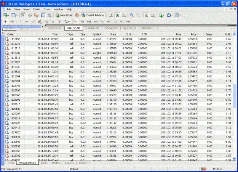The width and height of the screenshot is (238, 172).
Task: Toggle the M1 timeframe button
Action: (76, 22)
